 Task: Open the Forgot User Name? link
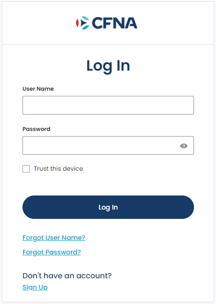tap(54, 238)
